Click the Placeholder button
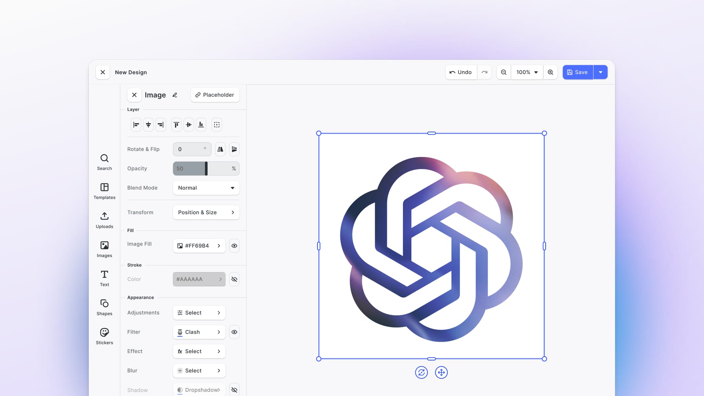 [x=215, y=95]
